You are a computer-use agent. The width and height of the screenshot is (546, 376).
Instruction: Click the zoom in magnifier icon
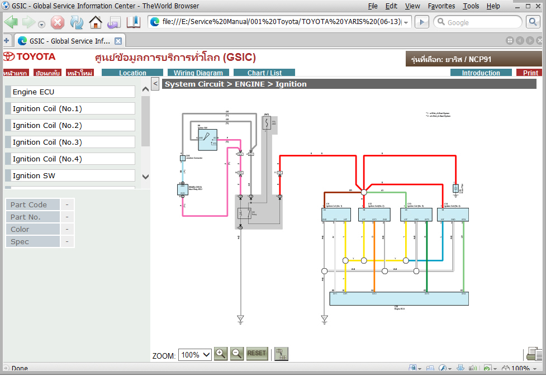pos(220,354)
